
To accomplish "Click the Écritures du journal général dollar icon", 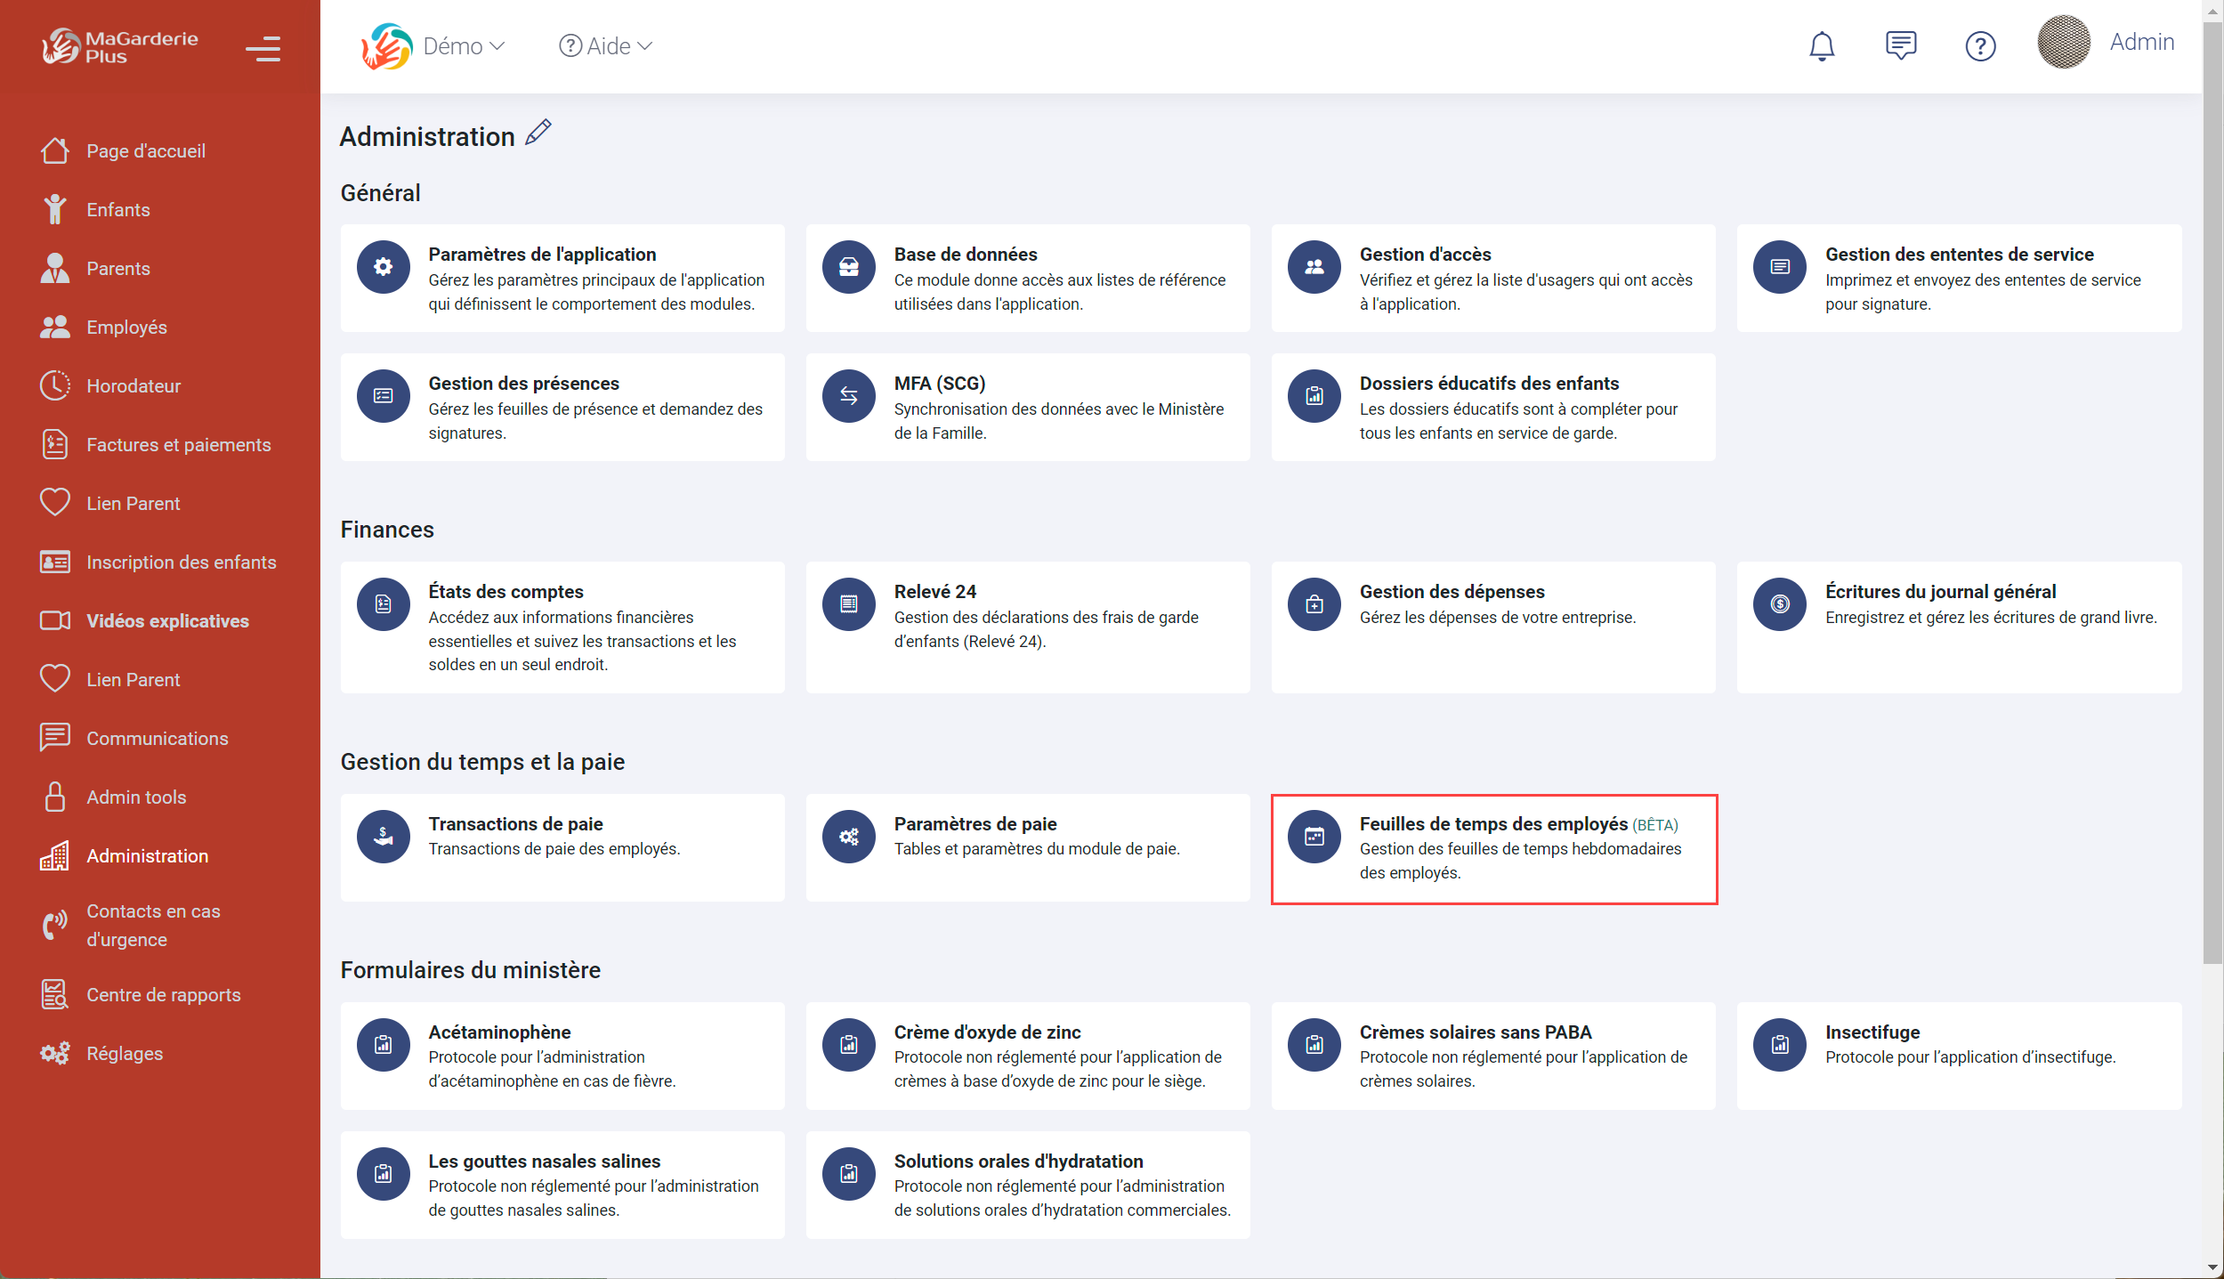I will 1780,604.
